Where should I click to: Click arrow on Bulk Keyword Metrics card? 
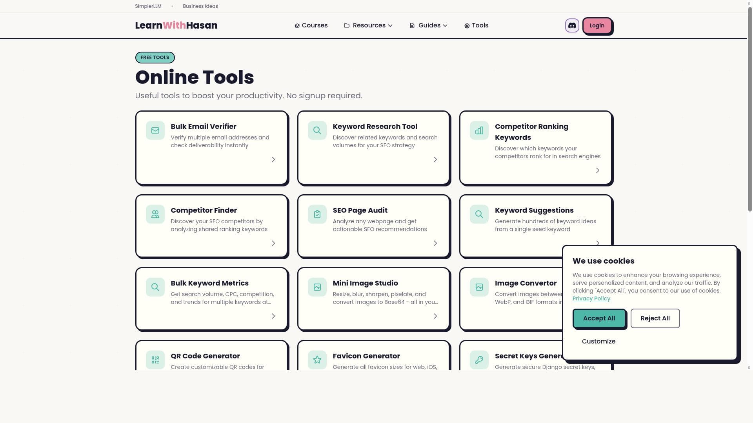pos(273,316)
